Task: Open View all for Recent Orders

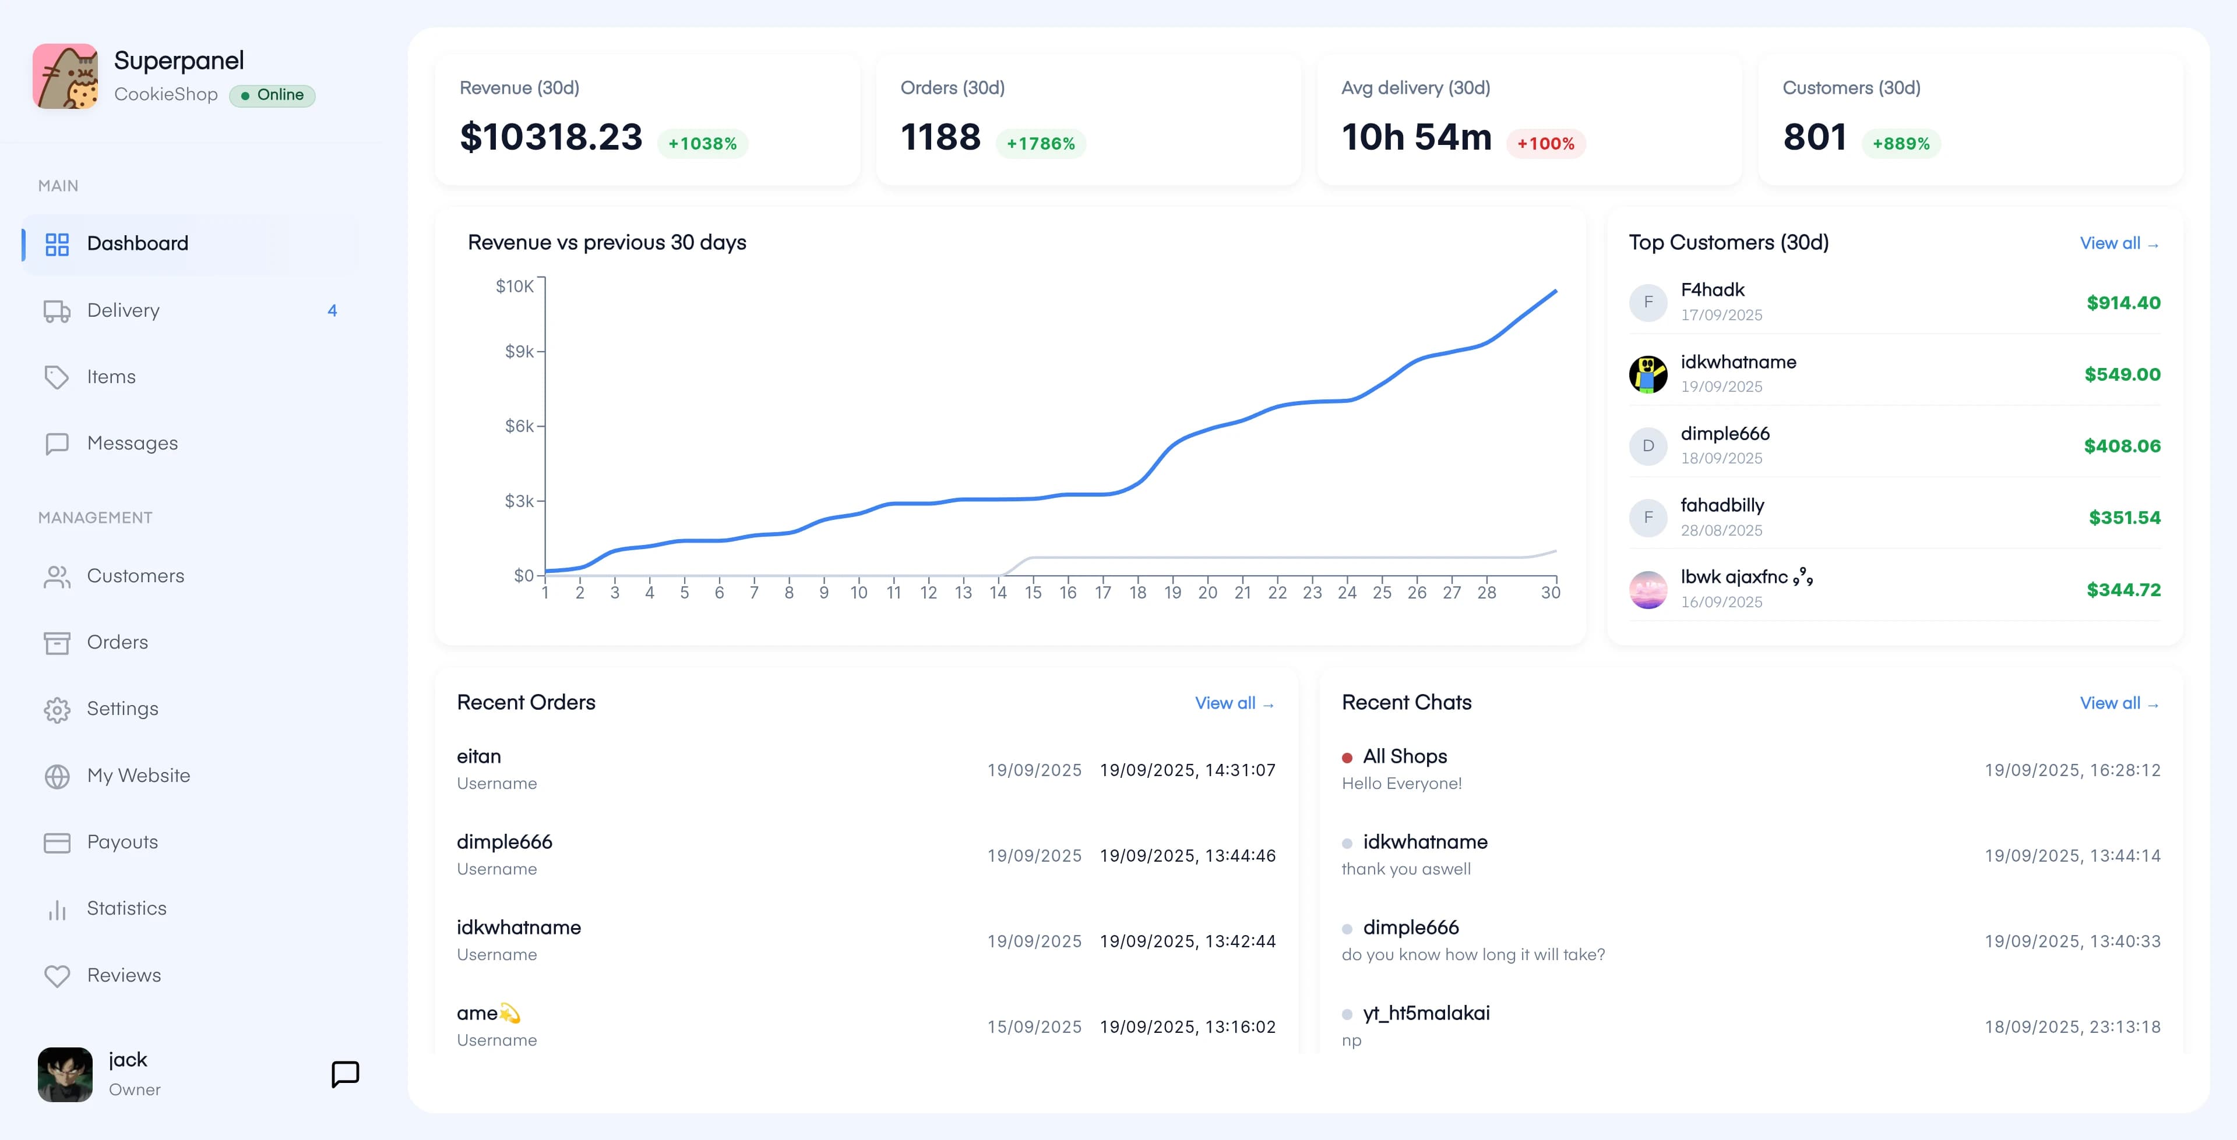Action: pyautogui.click(x=1235, y=703)
